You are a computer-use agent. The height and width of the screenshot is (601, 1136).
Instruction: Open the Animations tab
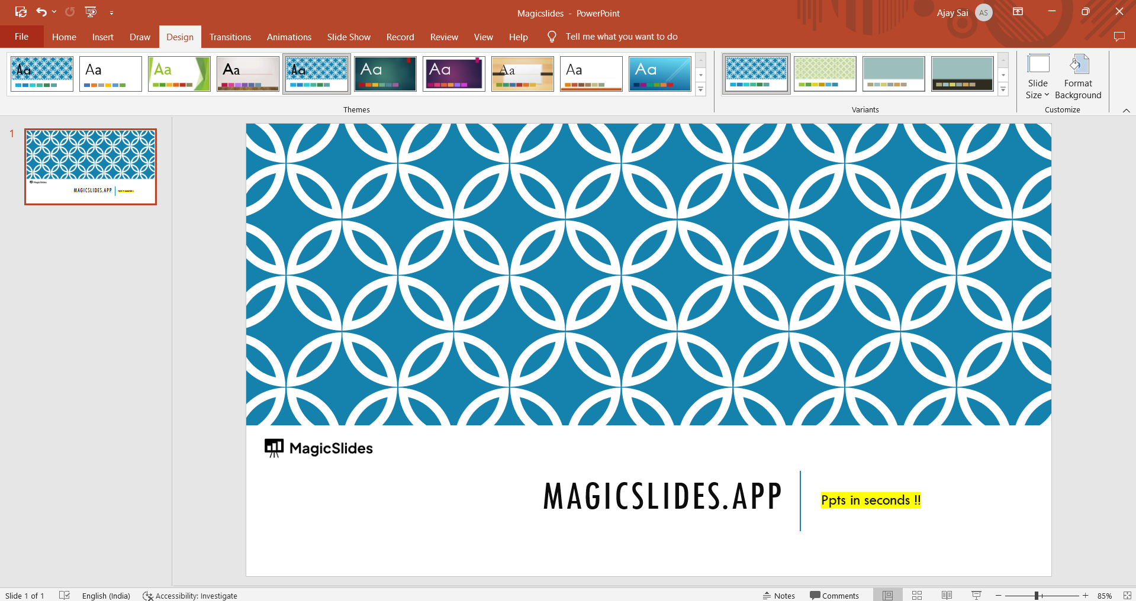289,37
